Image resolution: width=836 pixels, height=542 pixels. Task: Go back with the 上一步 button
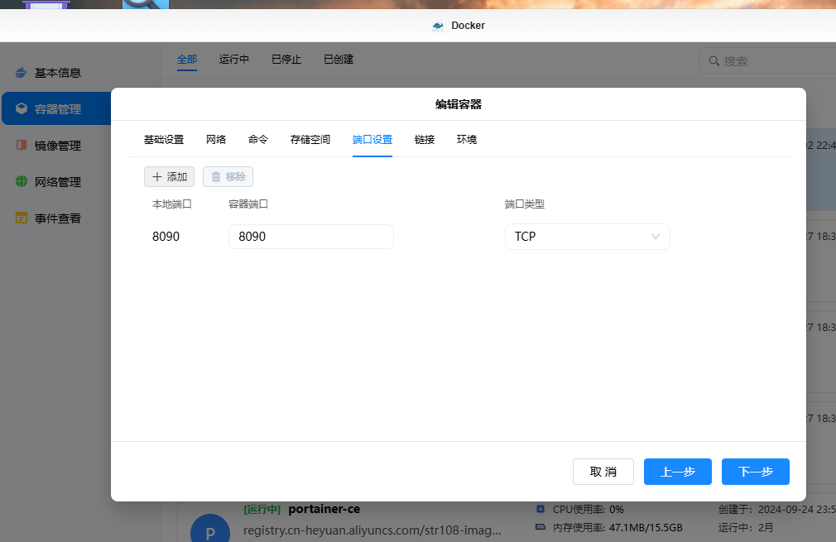677,472
